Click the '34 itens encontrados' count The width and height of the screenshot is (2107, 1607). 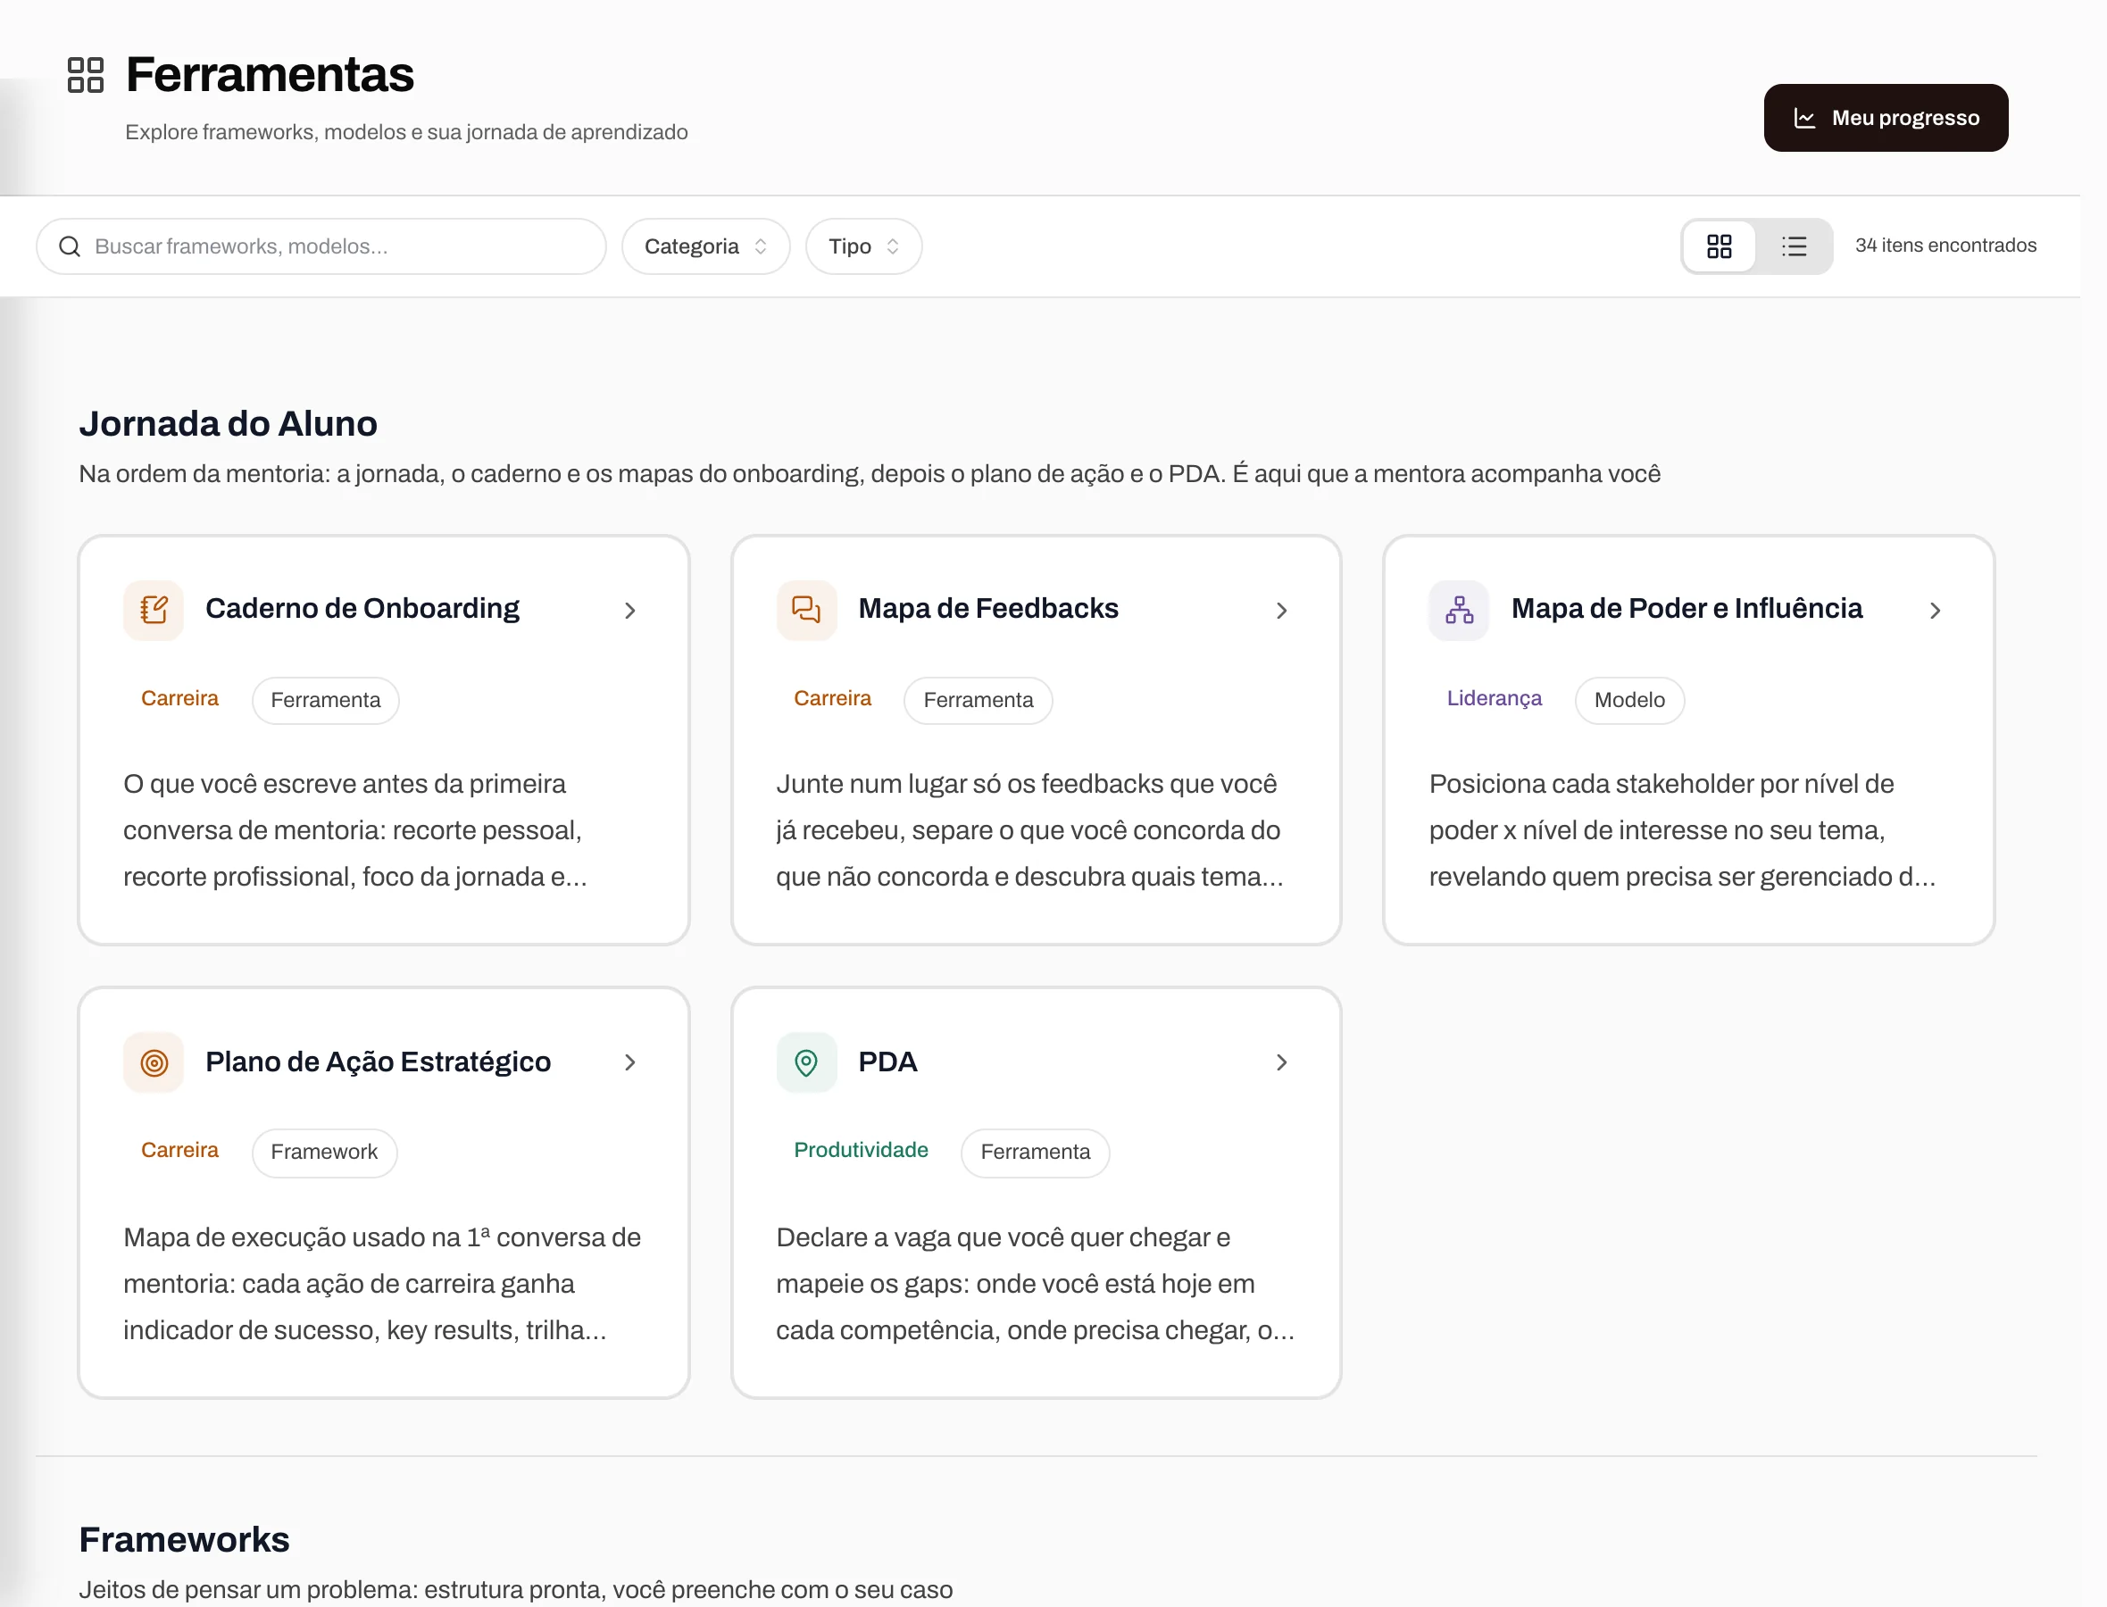pos(1945,246)
